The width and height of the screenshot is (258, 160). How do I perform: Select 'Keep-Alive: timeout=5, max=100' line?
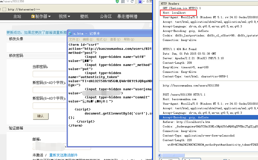(x=186, y=67)
